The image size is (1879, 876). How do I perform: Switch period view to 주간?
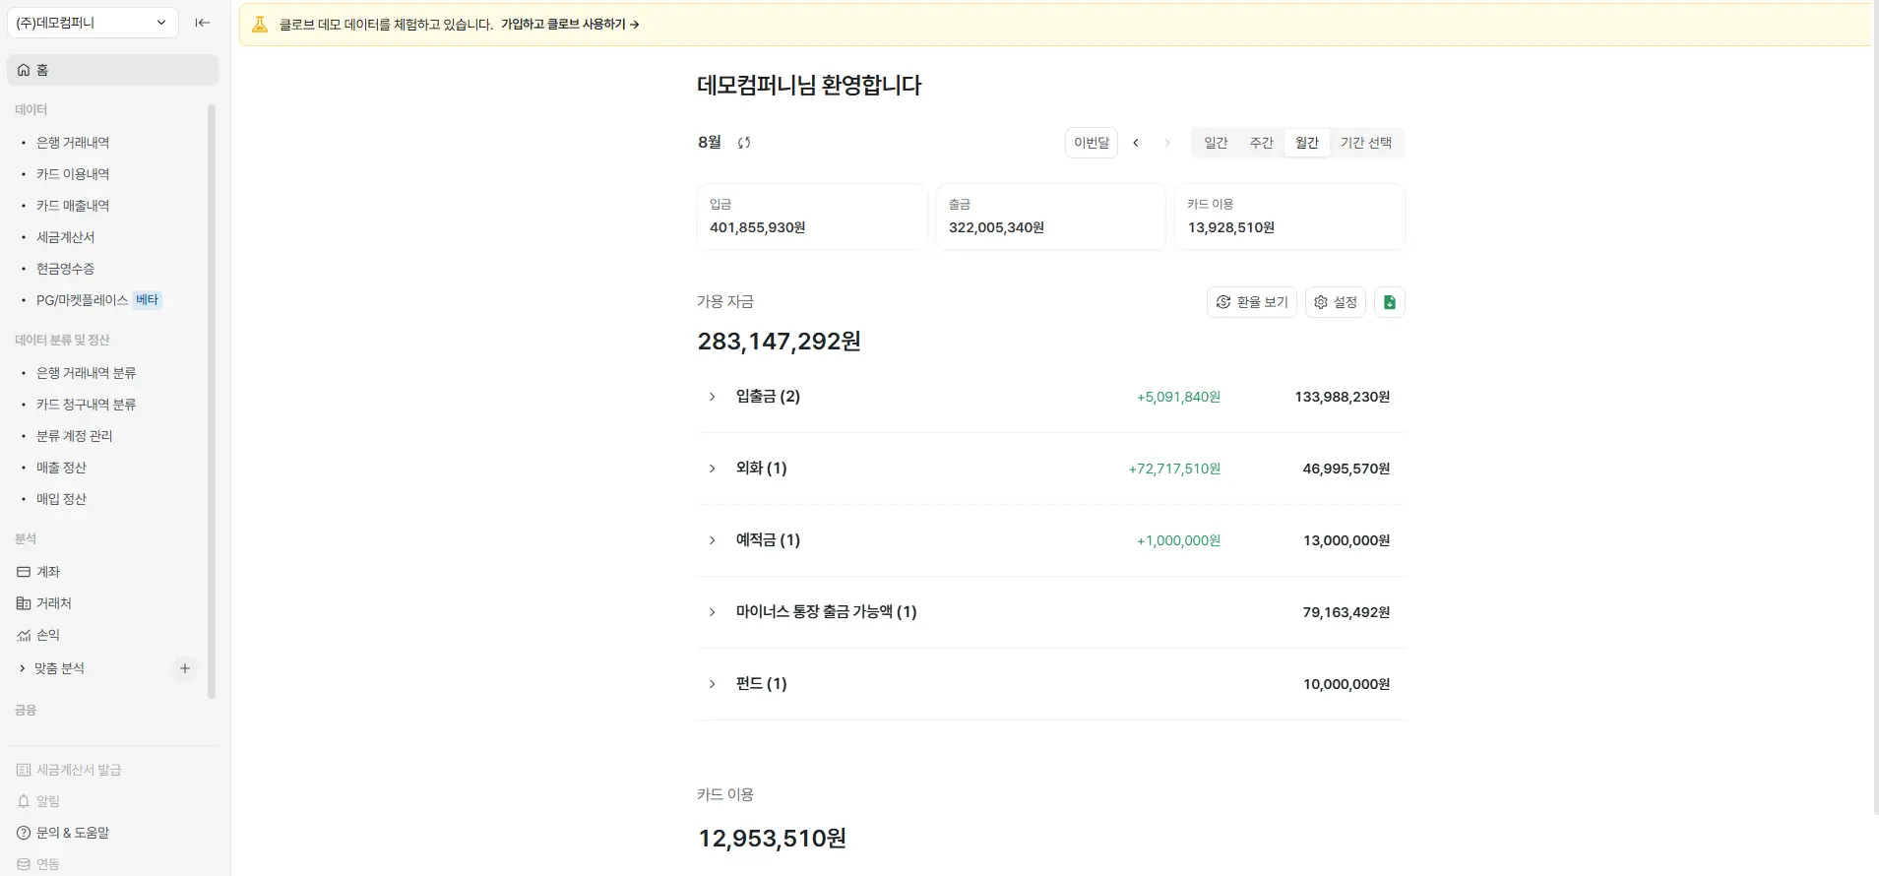1261,143
